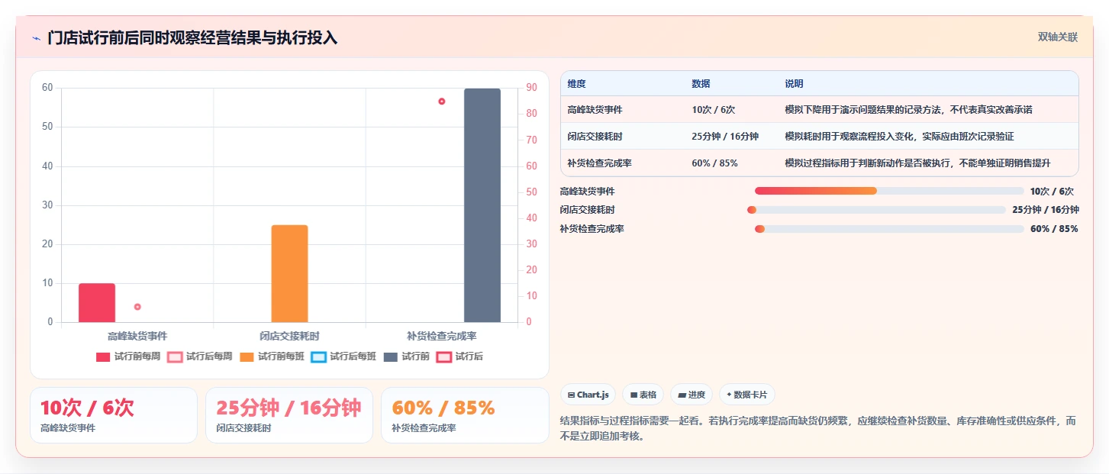Click the 高峰缺货事件 progress bar
1109x474 pixels.
pyautogui.click(x=889, y=191)
